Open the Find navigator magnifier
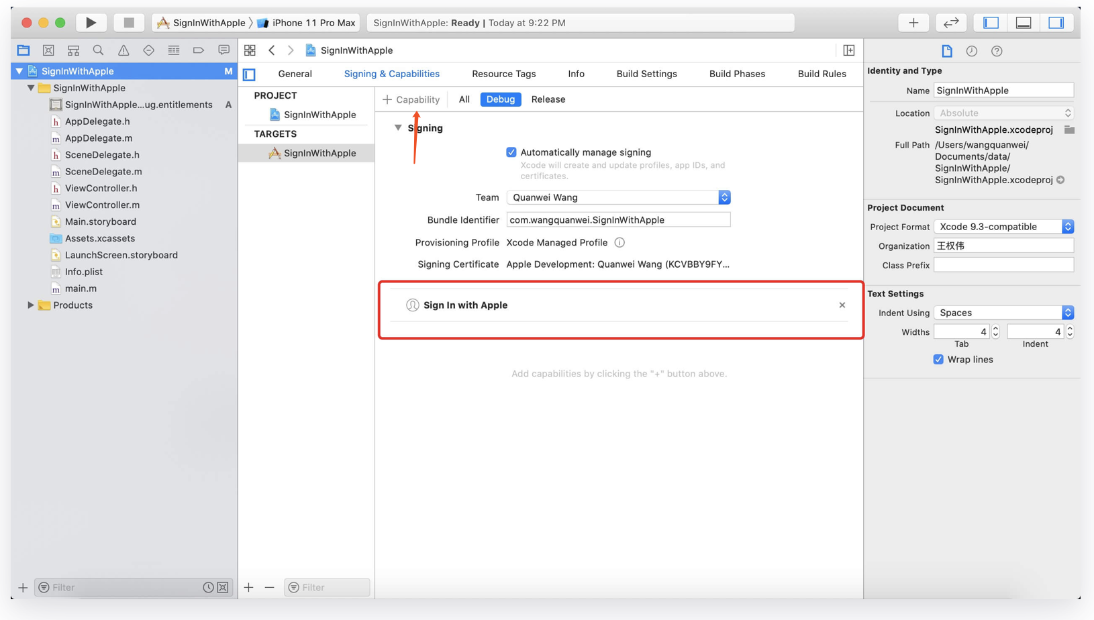1094x620 pixels. point(98,50)
